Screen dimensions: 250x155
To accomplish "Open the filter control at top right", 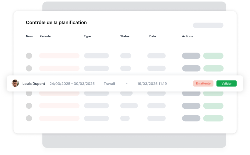I will [x=208, y=25].
